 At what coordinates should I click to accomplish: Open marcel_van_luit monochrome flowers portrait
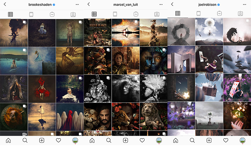(x=98, y=89)
